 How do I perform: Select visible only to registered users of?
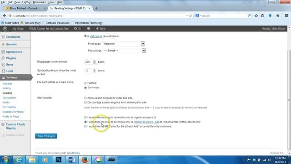(x=85, y=118)
